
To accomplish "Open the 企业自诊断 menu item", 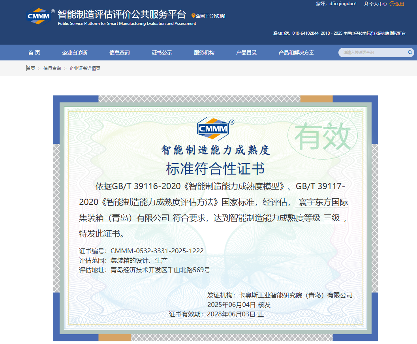I will tap(75, 53).
